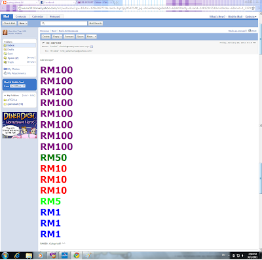Click the green RM50 text

click(54, 158)
